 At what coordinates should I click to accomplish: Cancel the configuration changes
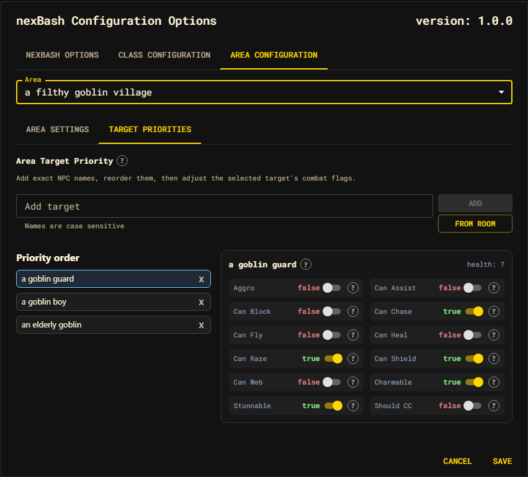(x=457, y=461)
